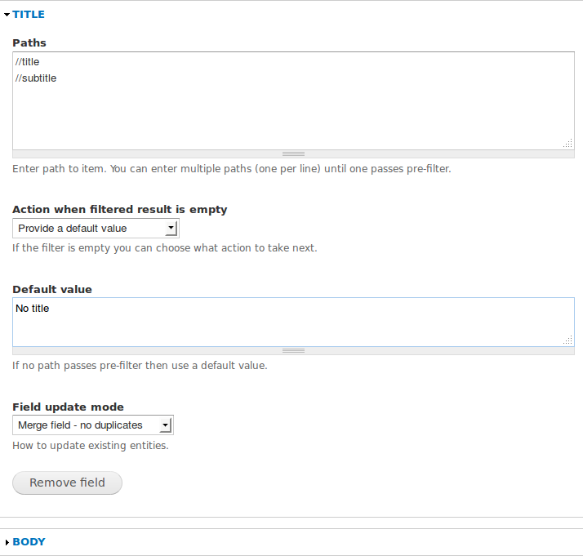Click the 'Action when filtered result is empty' label
583x556 pixels.
119,210
